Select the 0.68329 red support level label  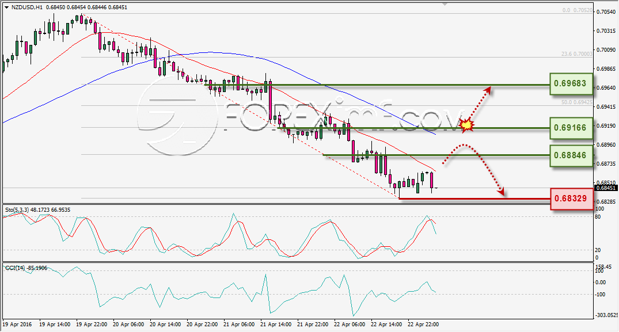(571, 199)
